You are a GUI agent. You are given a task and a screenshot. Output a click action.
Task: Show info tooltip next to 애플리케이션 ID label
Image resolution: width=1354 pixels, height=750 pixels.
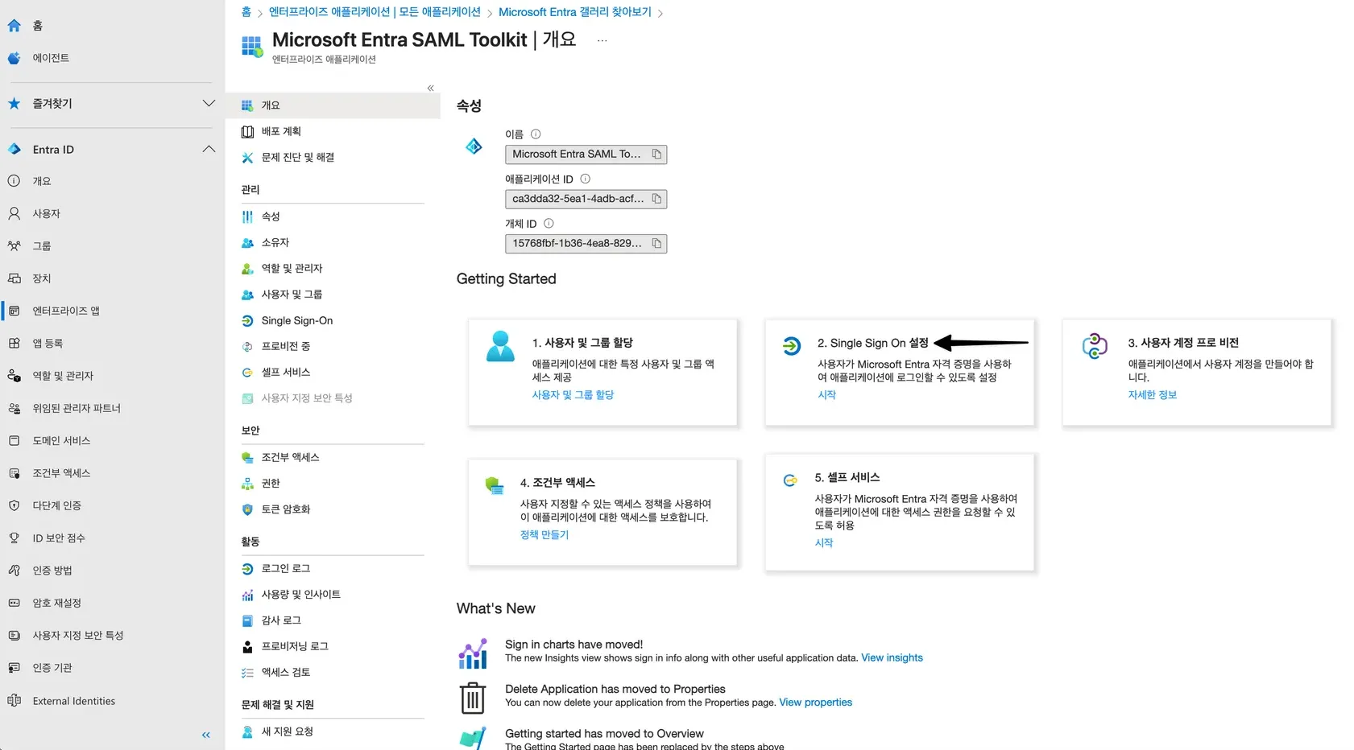586,179
